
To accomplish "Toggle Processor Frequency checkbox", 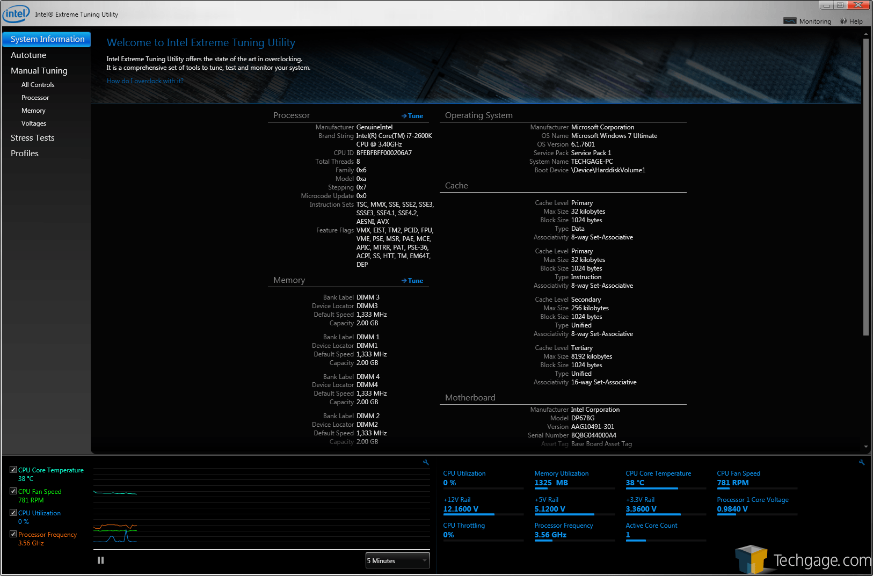I will pos(13,534).
